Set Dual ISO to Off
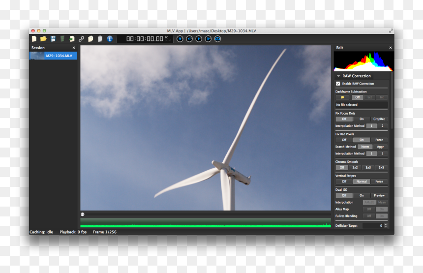423x273 pixels. (344, 196)
